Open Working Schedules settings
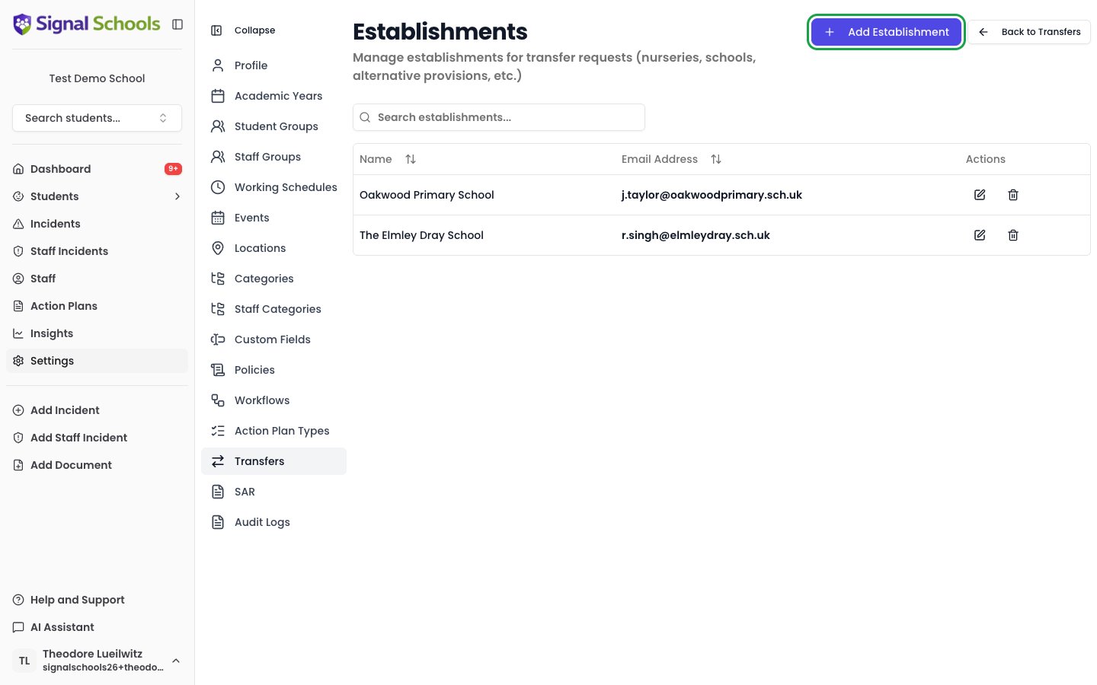 click(x=273, y=187)
